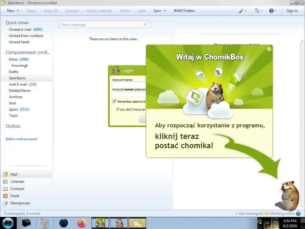The height and width of the screenshot is (229, 305).
Task: Open the Menus icon in toolbar
Action: click(257, 11)
